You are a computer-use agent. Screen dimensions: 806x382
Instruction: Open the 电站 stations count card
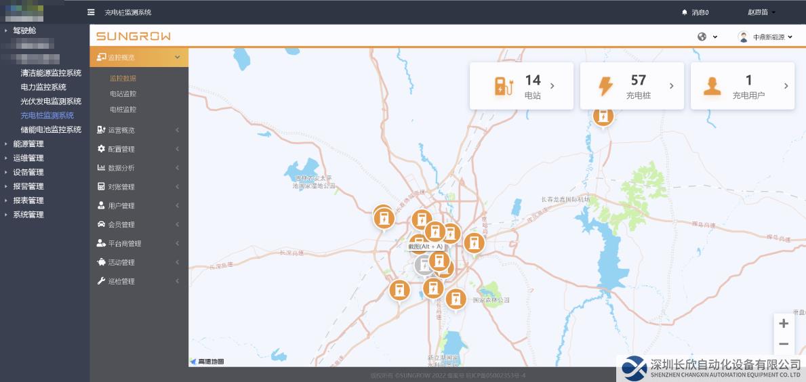(521, 86)
